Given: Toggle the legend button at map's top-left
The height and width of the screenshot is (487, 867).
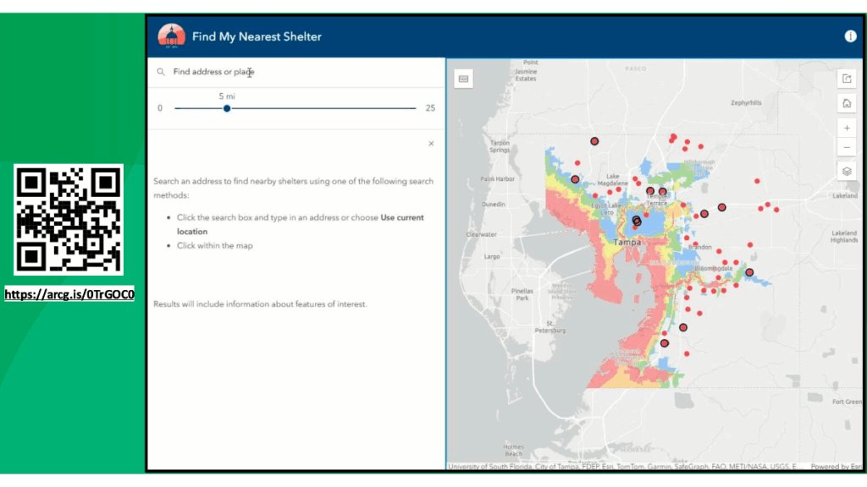Looking at the screenshot, I should (x=463, y=79).
